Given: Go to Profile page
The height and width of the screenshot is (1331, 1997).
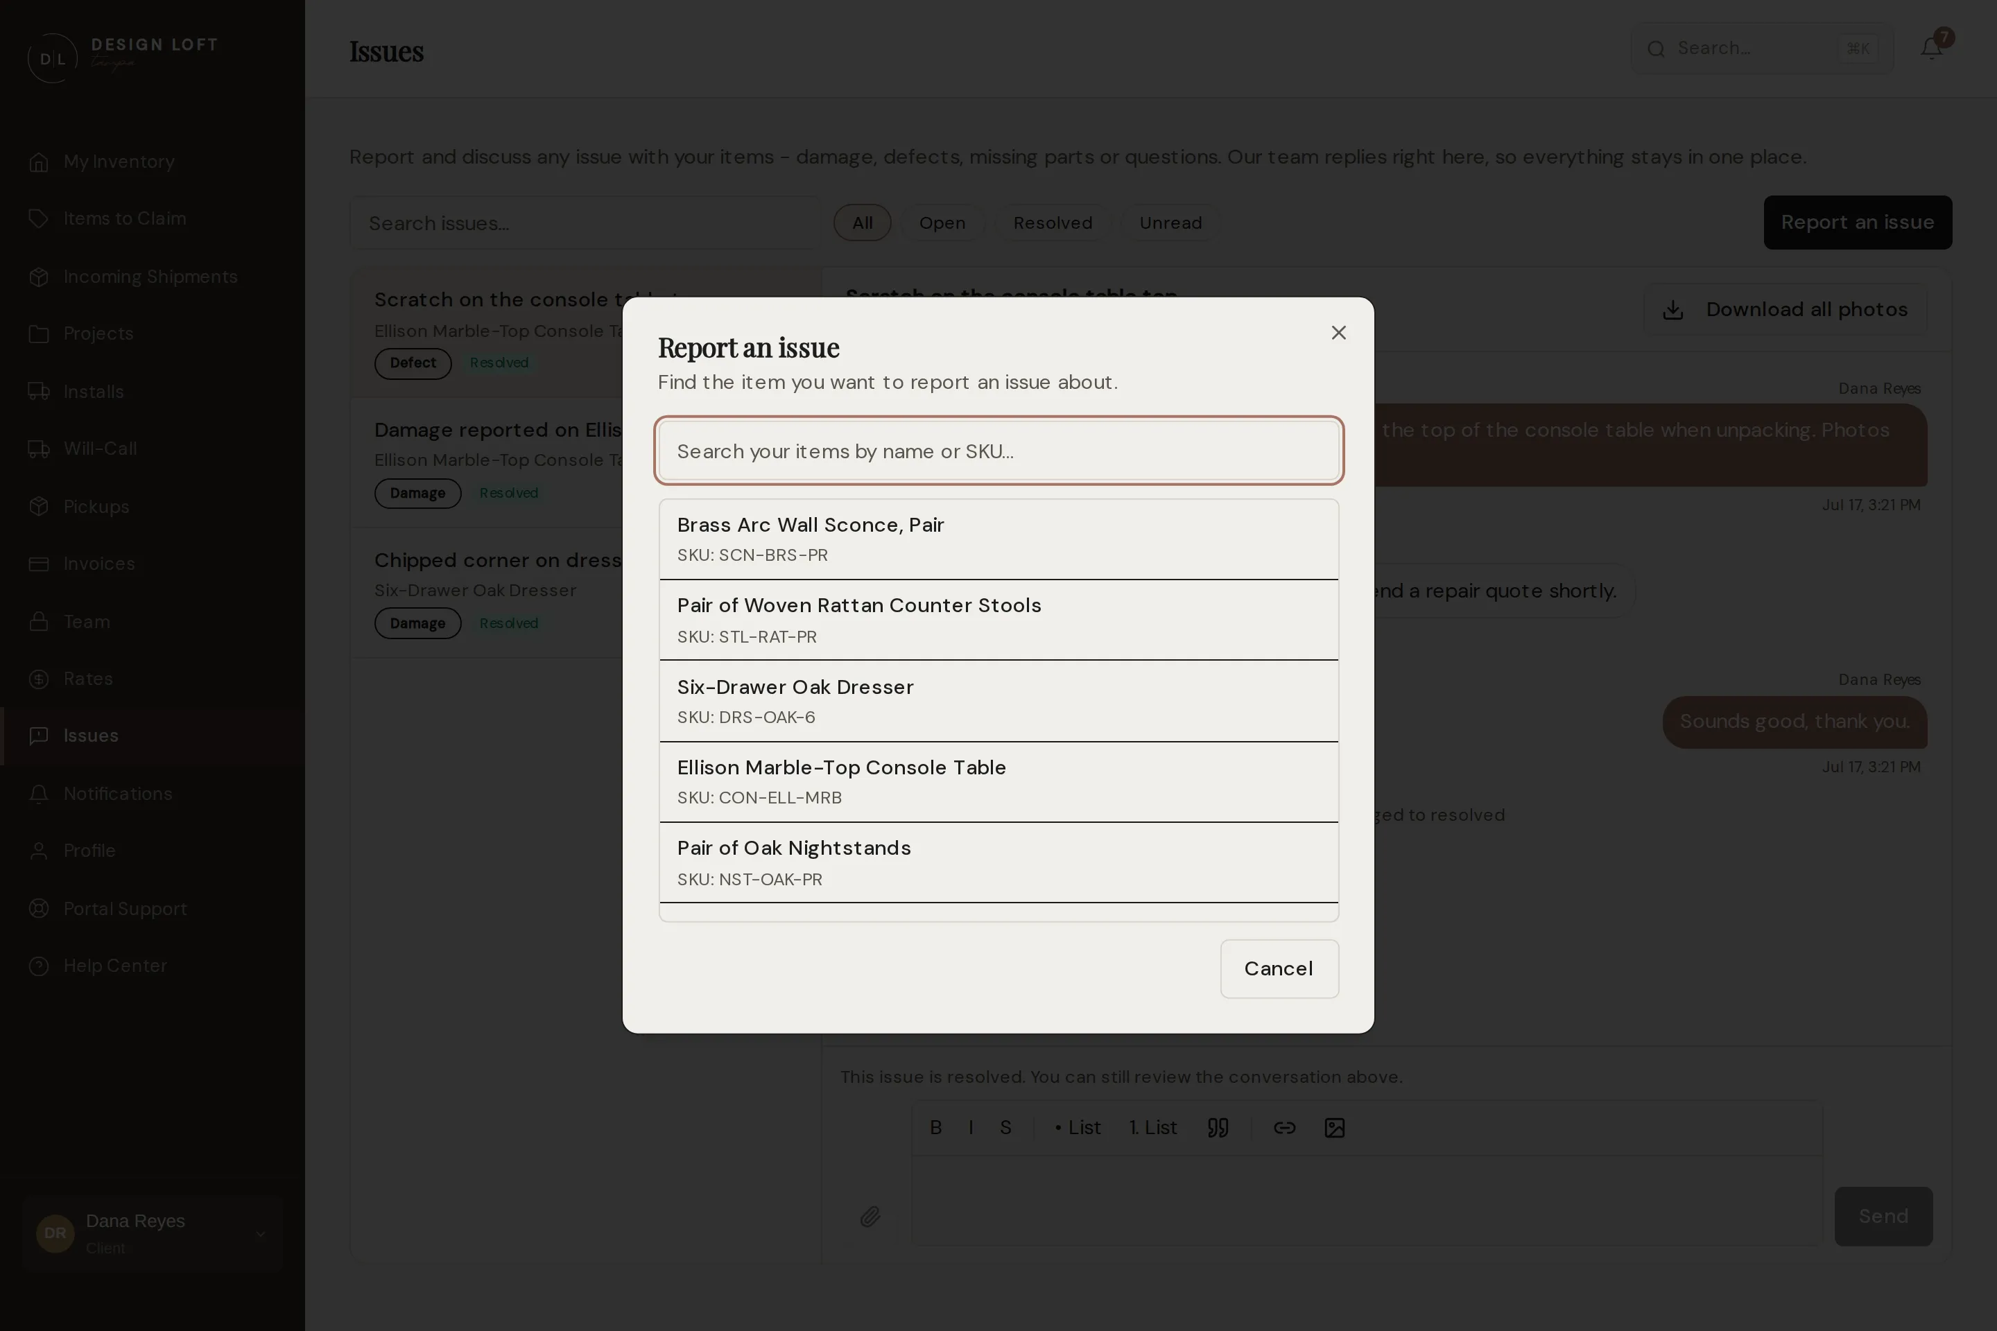Looking at the screenshot, I should (x=153, y=851).
